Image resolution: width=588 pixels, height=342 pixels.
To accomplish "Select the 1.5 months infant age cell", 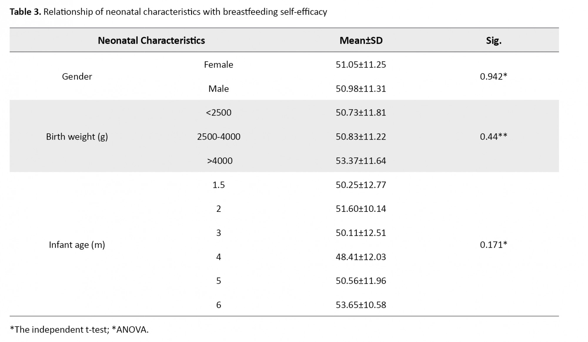I will 218,185.
